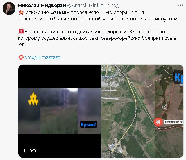Open the @AnatolijMinkin handle link

pos(85,5)
